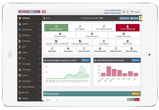Refresh the Student Strength panel
The height and width of the screenshot is (110, 159).
pyautogui.click(x=135, y=94)
